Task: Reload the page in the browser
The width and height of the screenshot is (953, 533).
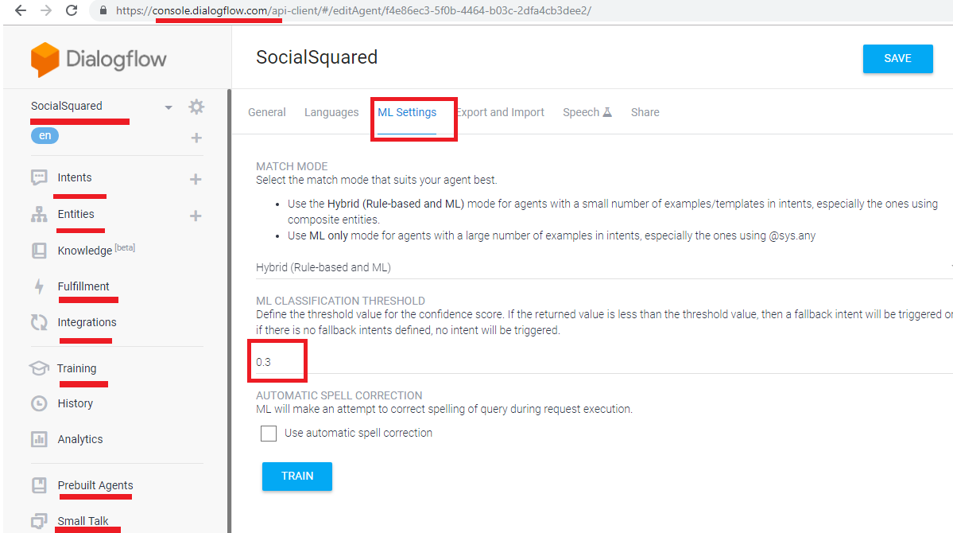Action: tap(72, 10)
